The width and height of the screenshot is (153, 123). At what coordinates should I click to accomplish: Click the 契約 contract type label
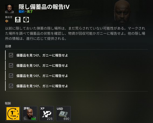pyautogui.click(x=22, y=12)
